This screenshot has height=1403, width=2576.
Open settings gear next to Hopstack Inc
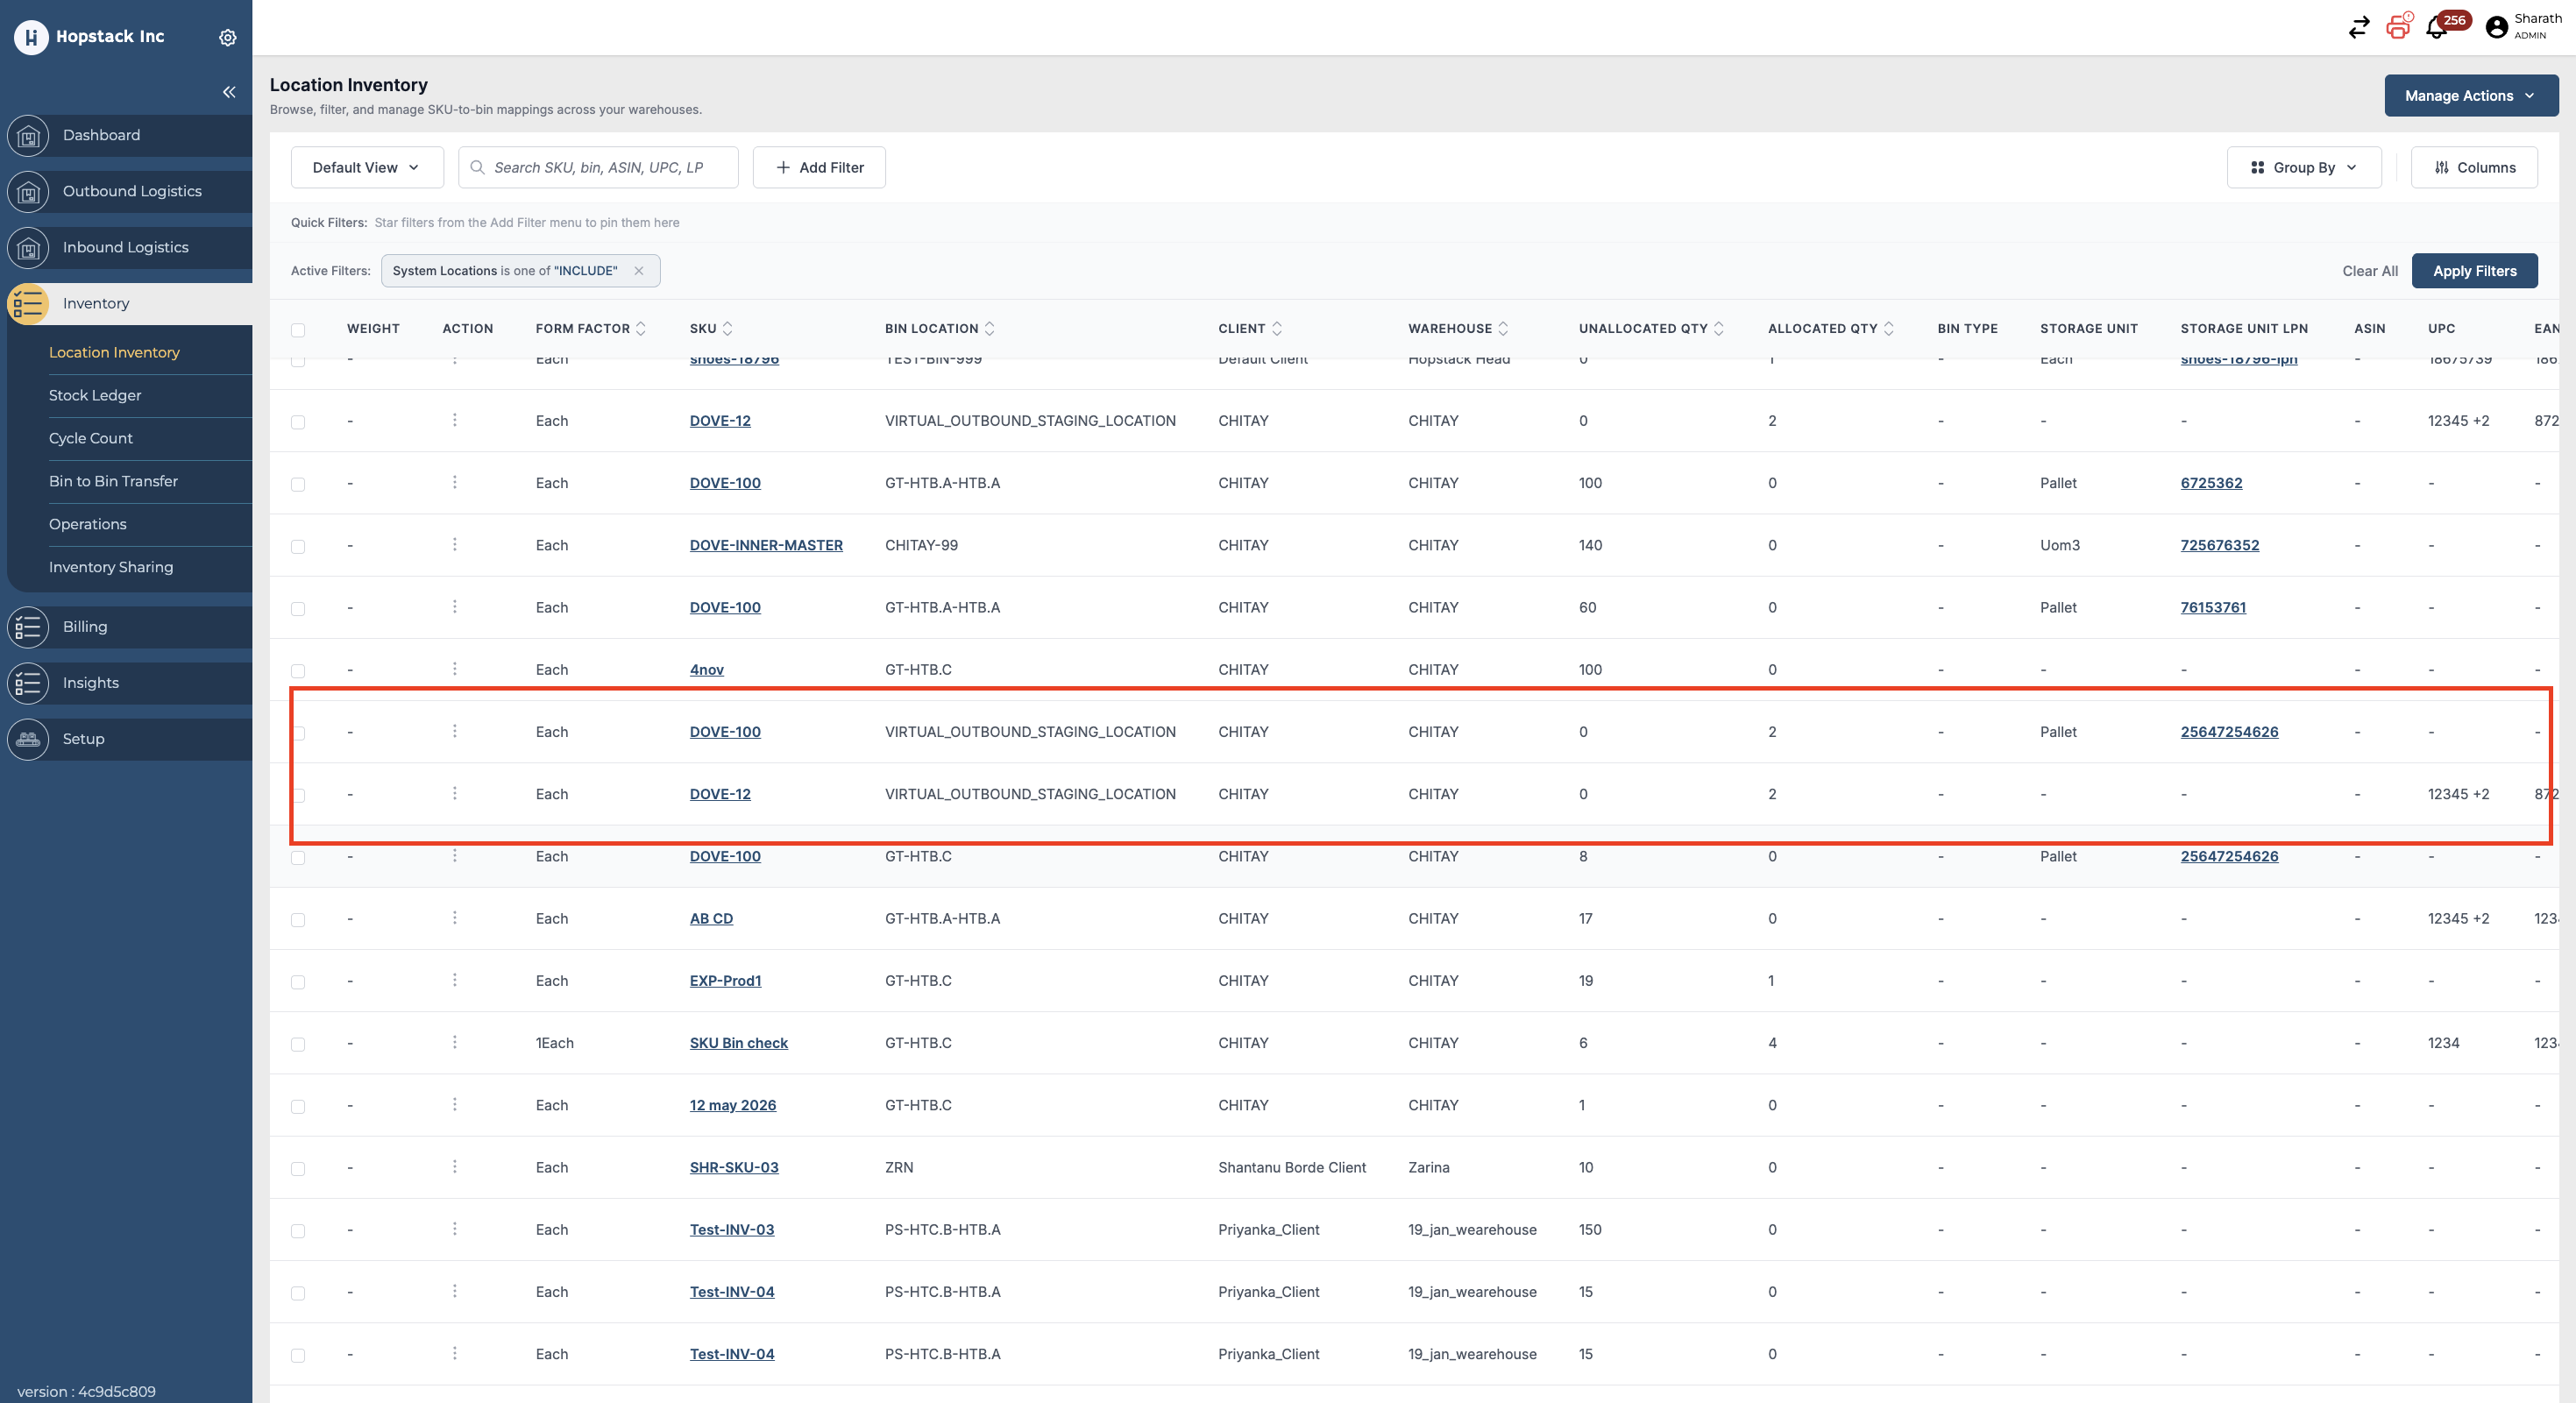click(228, 37)
